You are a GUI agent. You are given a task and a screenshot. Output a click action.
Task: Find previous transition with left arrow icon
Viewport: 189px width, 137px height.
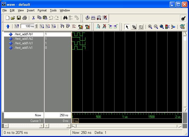[x=110, y=26]
